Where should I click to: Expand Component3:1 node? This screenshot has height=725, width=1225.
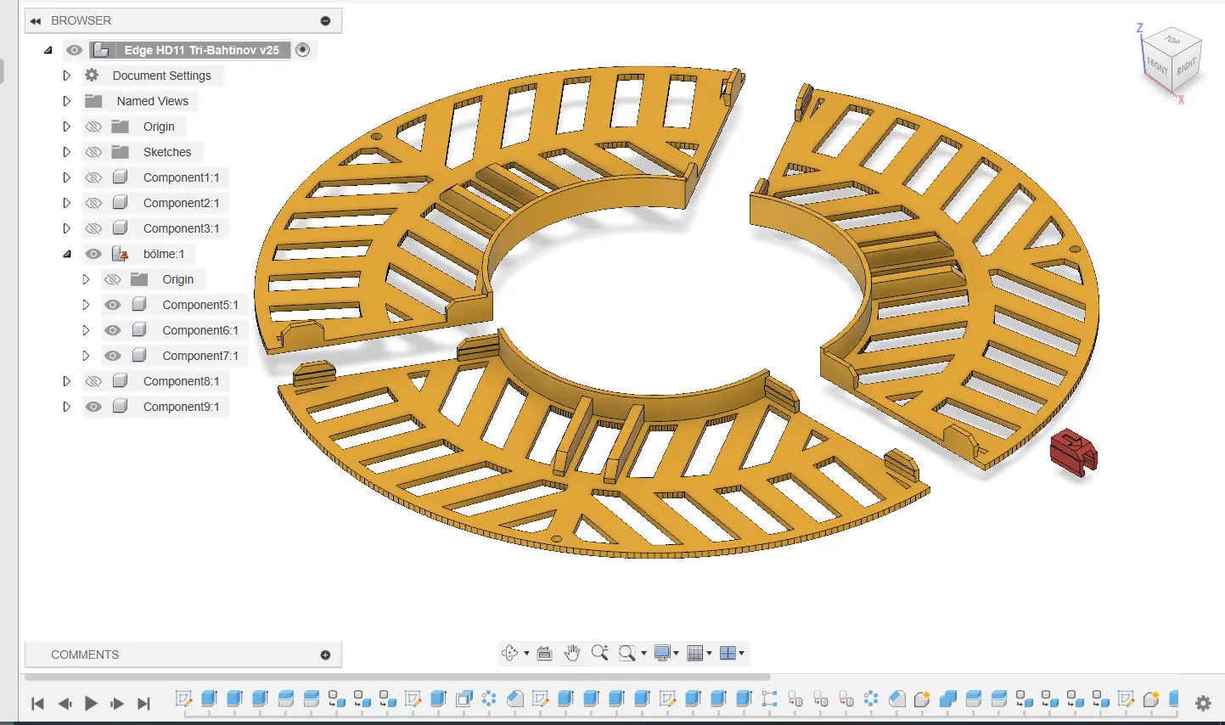[x=67, y=228]
